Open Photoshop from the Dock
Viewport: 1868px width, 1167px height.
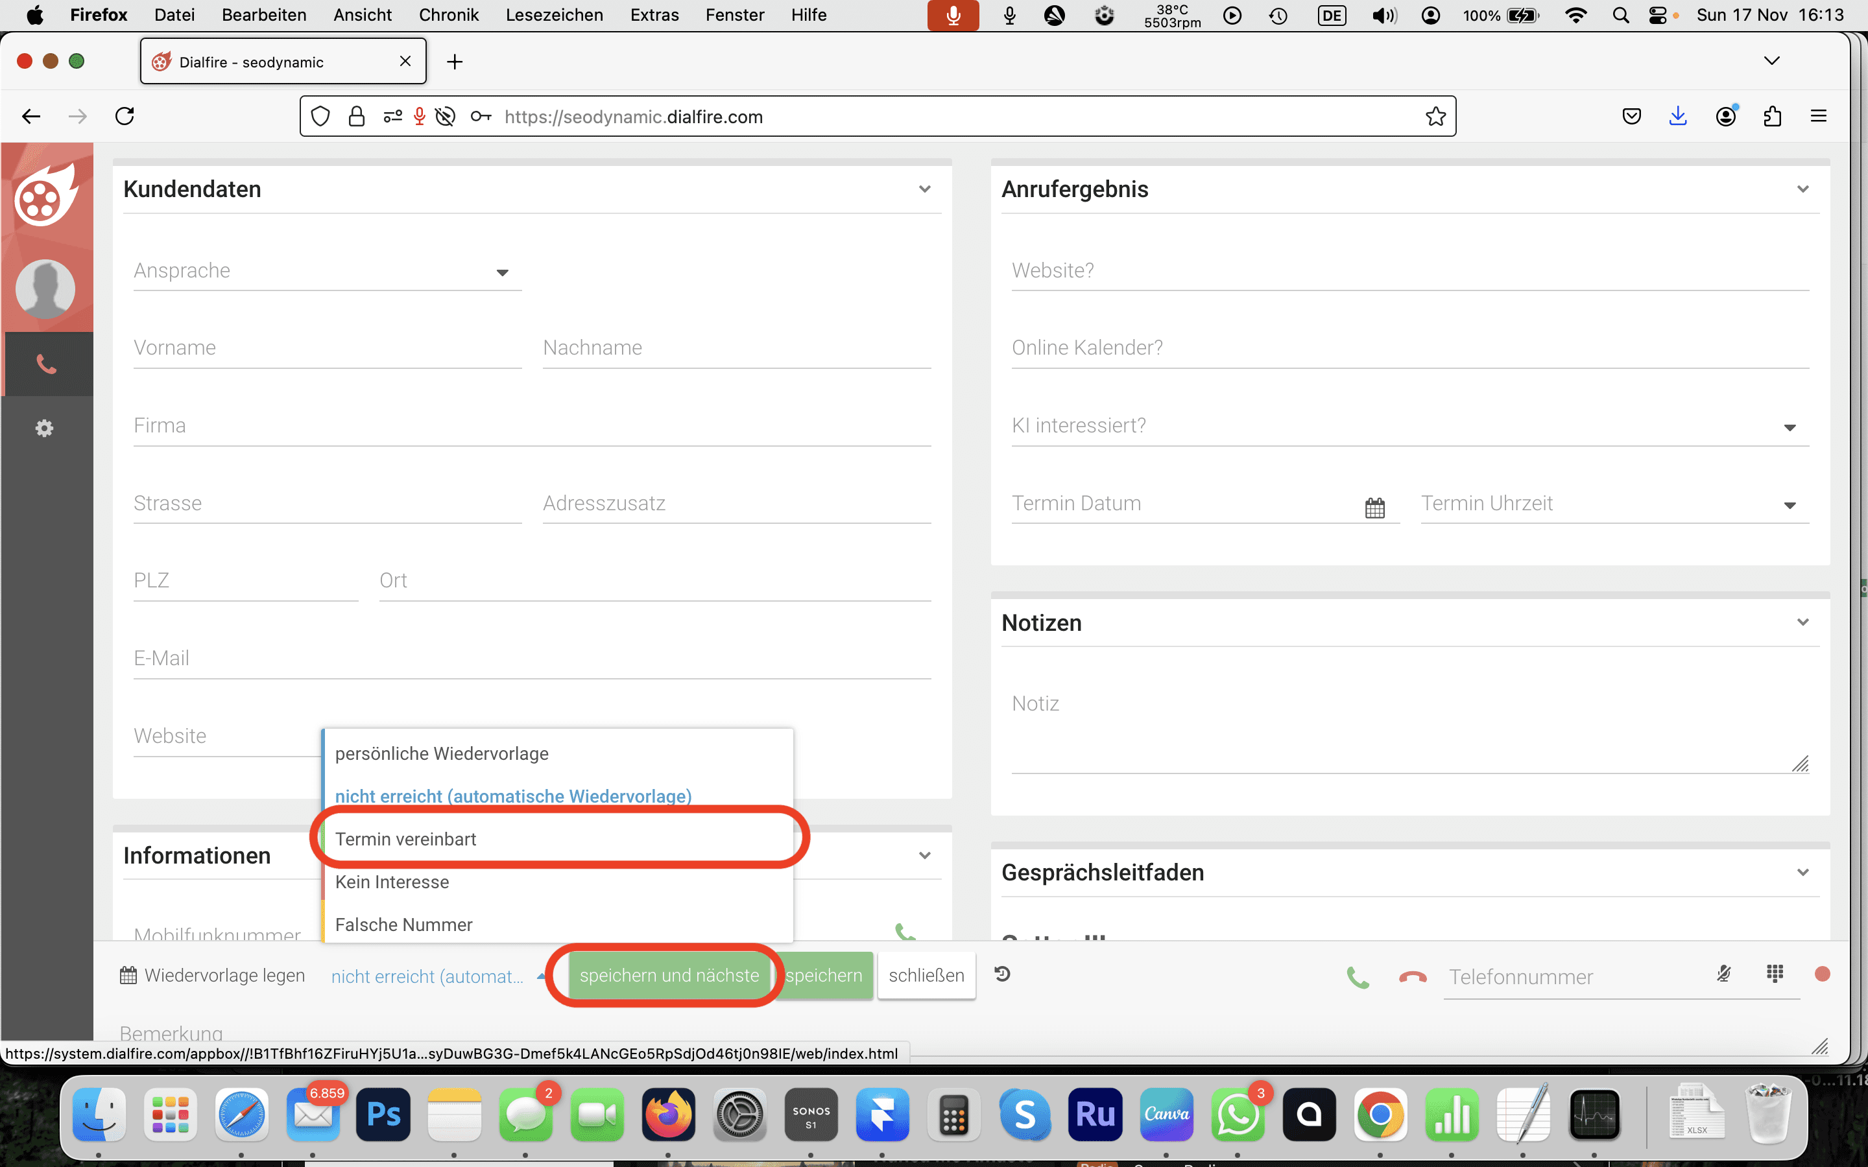click(x=383, y=1114)
